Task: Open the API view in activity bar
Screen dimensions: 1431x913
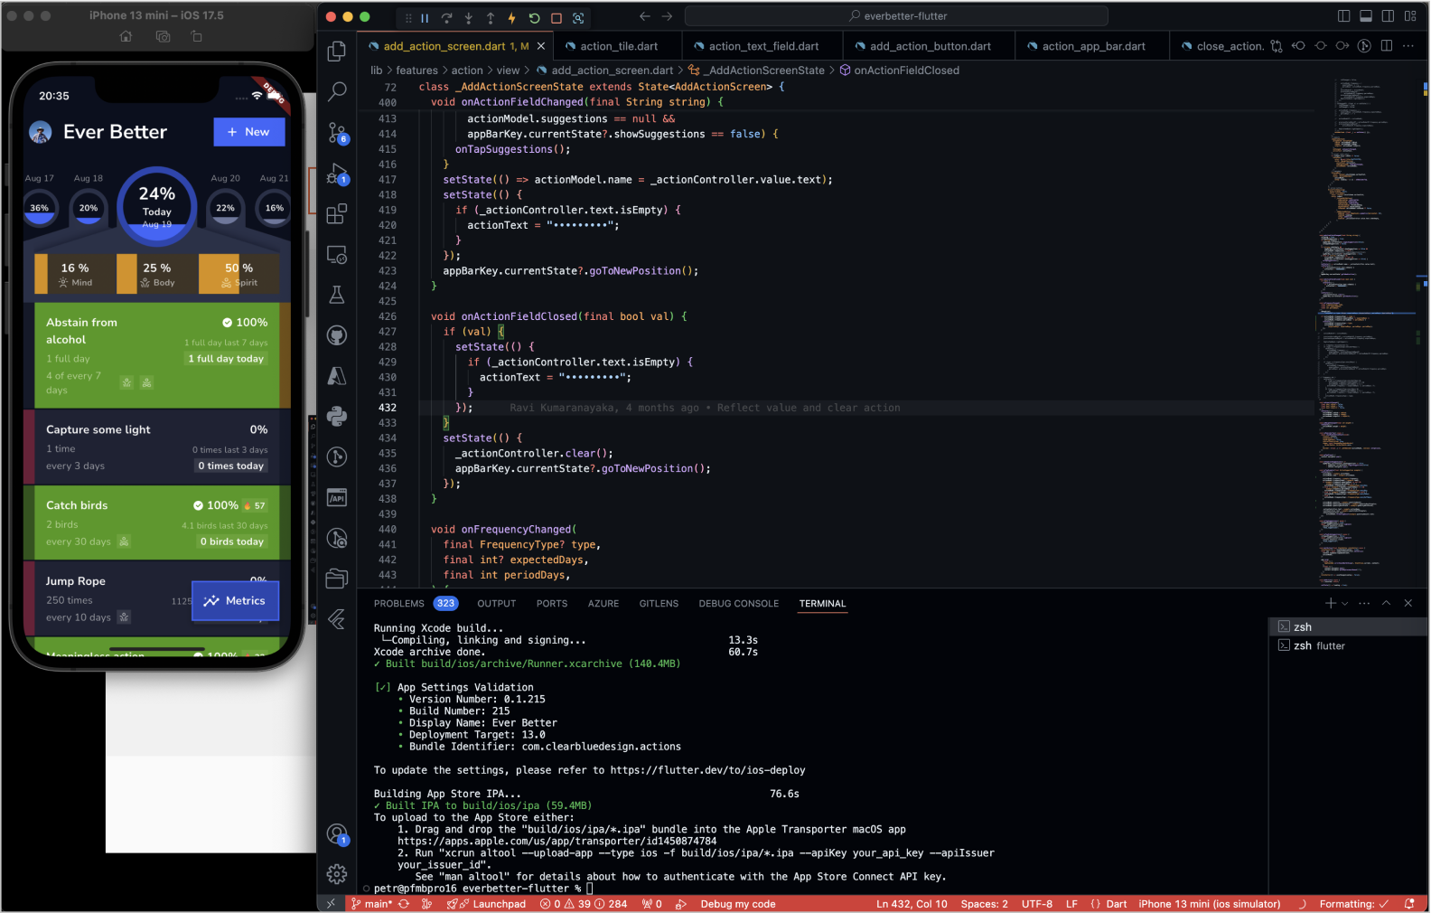Action: tap(337, 497)
